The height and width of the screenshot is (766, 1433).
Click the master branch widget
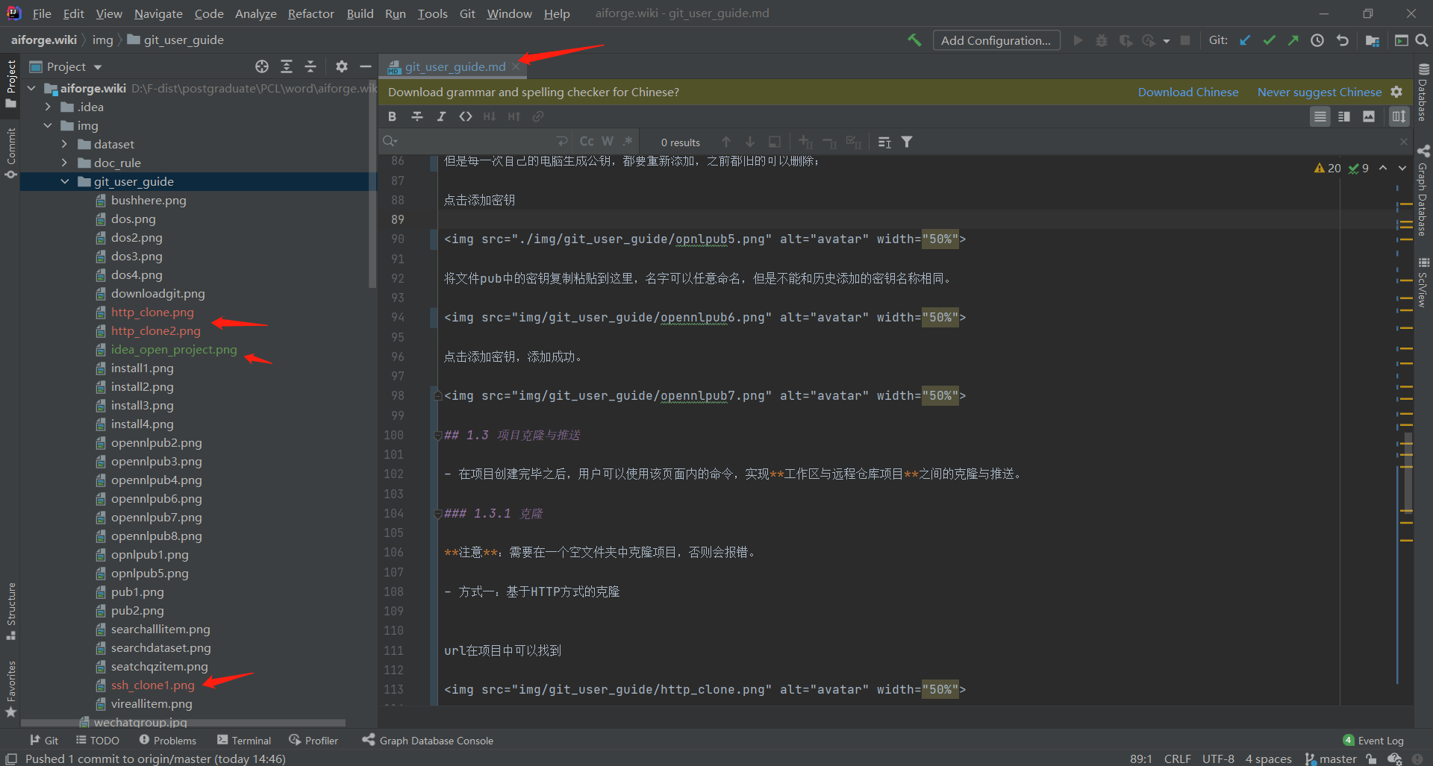(x=1331, y=759)
